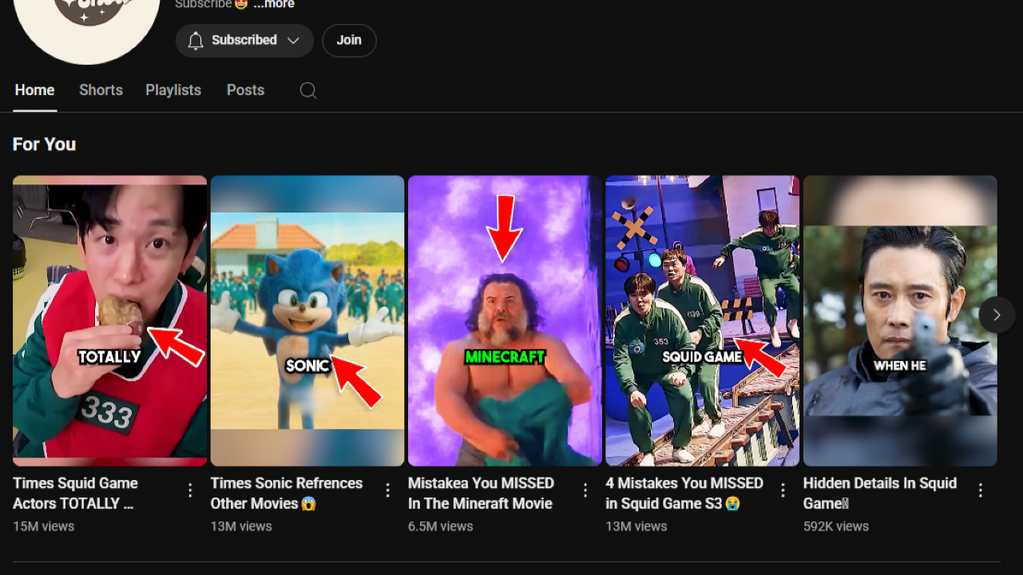Open the channel search icon
Image resolution: width=1023 pixels, height=575 pixels.
308,90
